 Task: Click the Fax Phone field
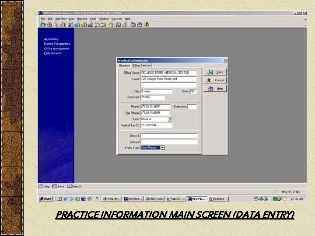click(155, 113)
